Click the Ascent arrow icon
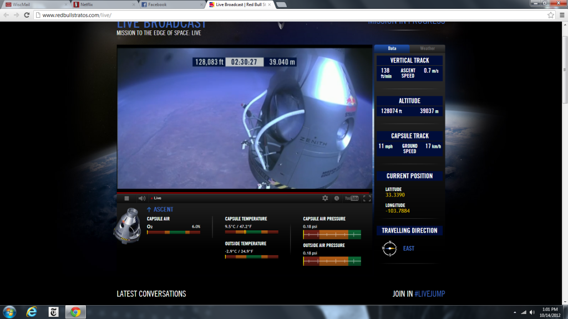Image resolution: width=568 pixels, height=319 pixels. (x=149, y=209)
